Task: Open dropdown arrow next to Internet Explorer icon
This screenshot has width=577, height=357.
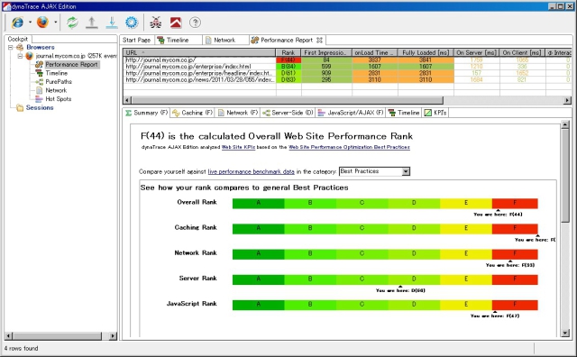Action: (30, 23)
